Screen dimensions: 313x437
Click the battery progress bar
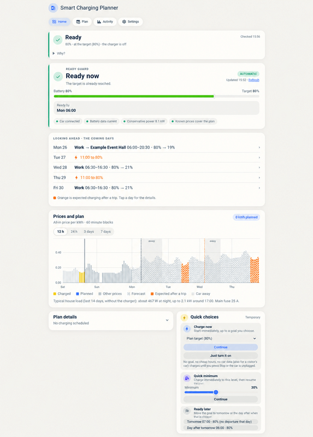(156, 96)
